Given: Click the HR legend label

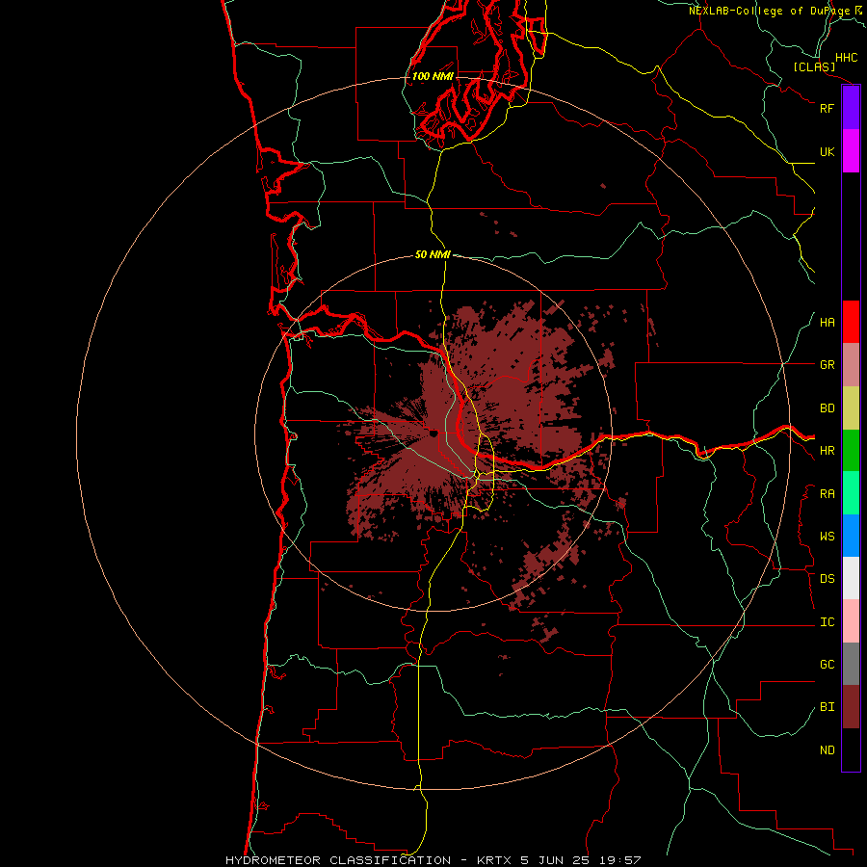Looking at the screenshot, I should tap(828, 451).
